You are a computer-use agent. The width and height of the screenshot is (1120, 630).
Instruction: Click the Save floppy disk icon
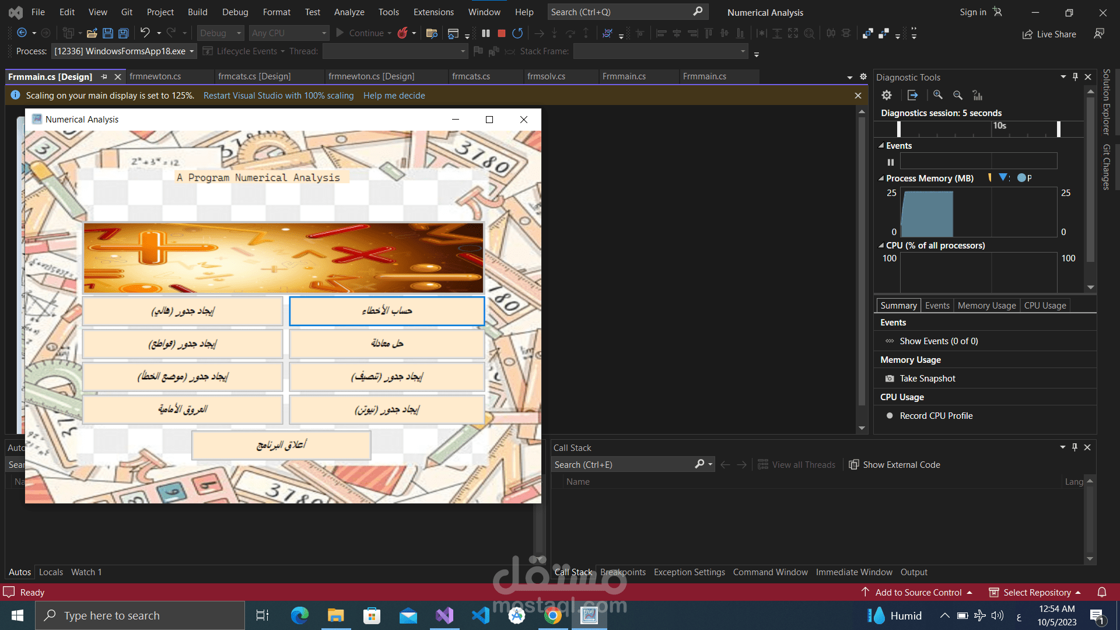point(107,33)
